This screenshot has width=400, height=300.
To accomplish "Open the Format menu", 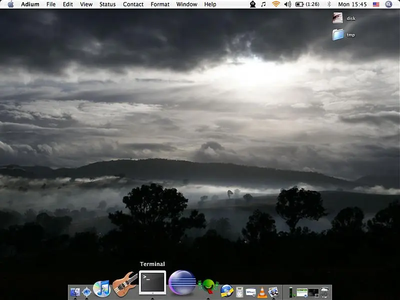I will (160, 4).
